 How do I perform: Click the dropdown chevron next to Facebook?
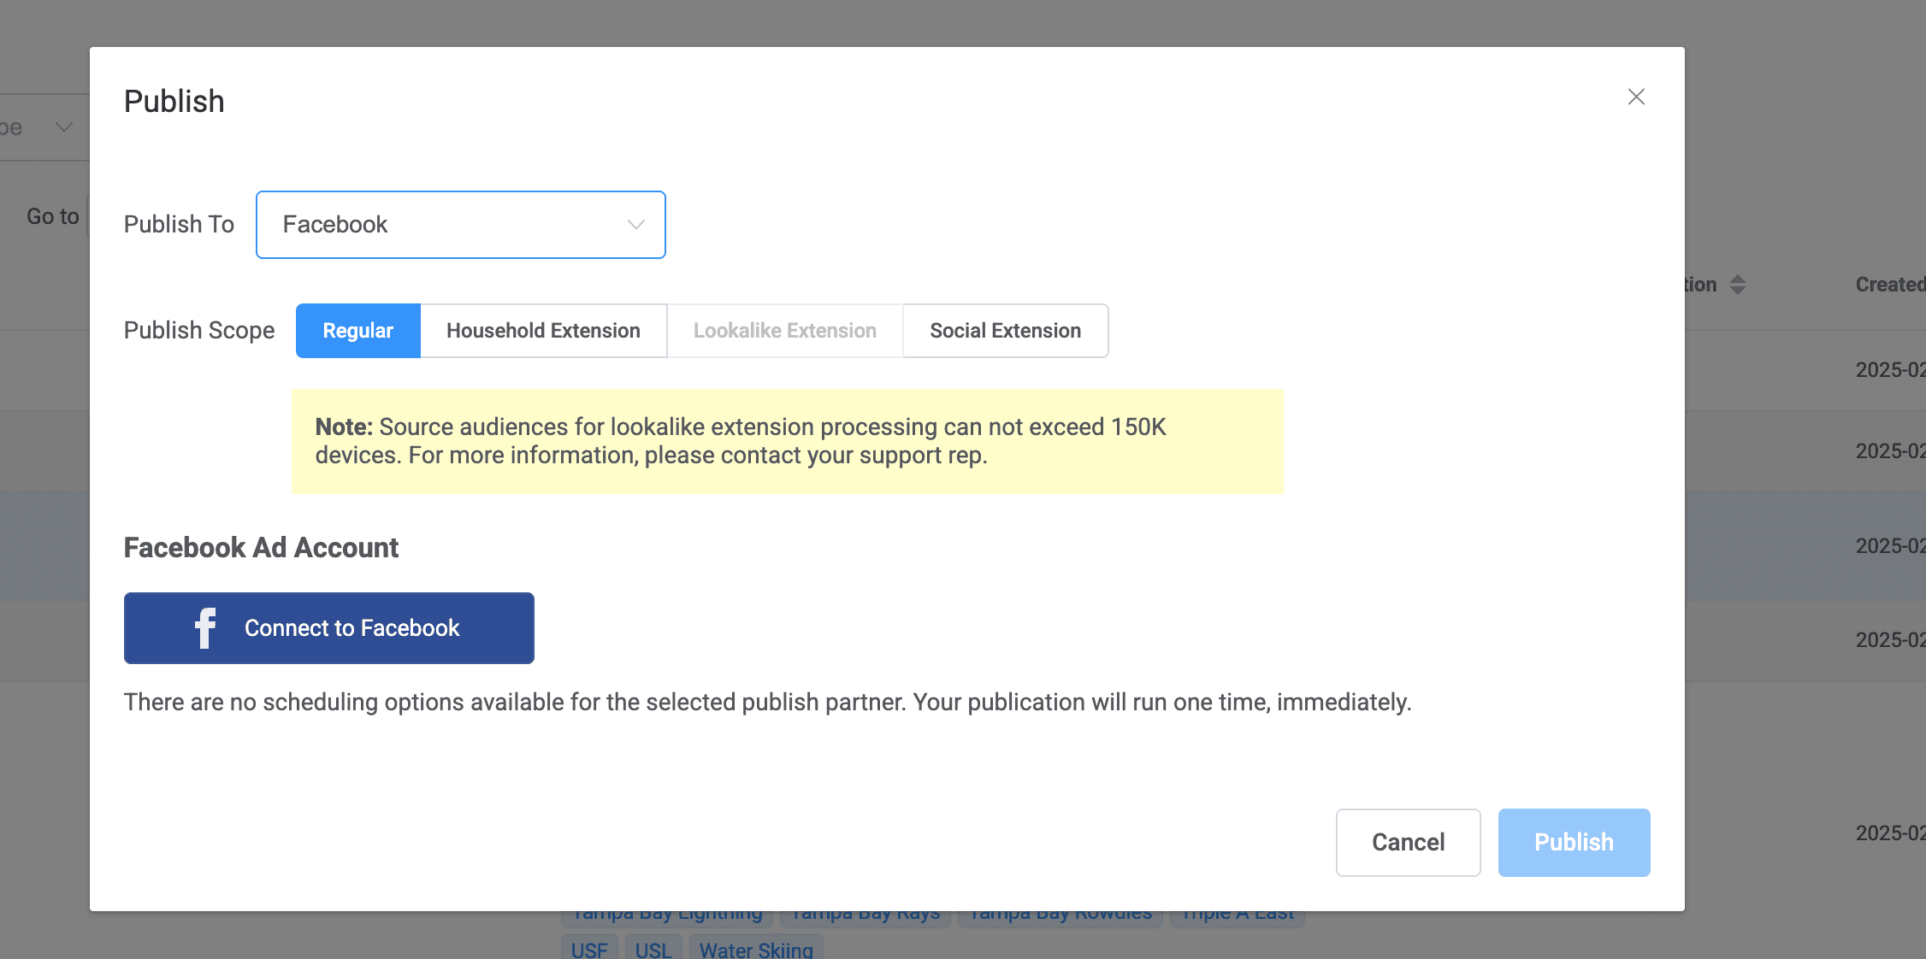coord(635,225)
